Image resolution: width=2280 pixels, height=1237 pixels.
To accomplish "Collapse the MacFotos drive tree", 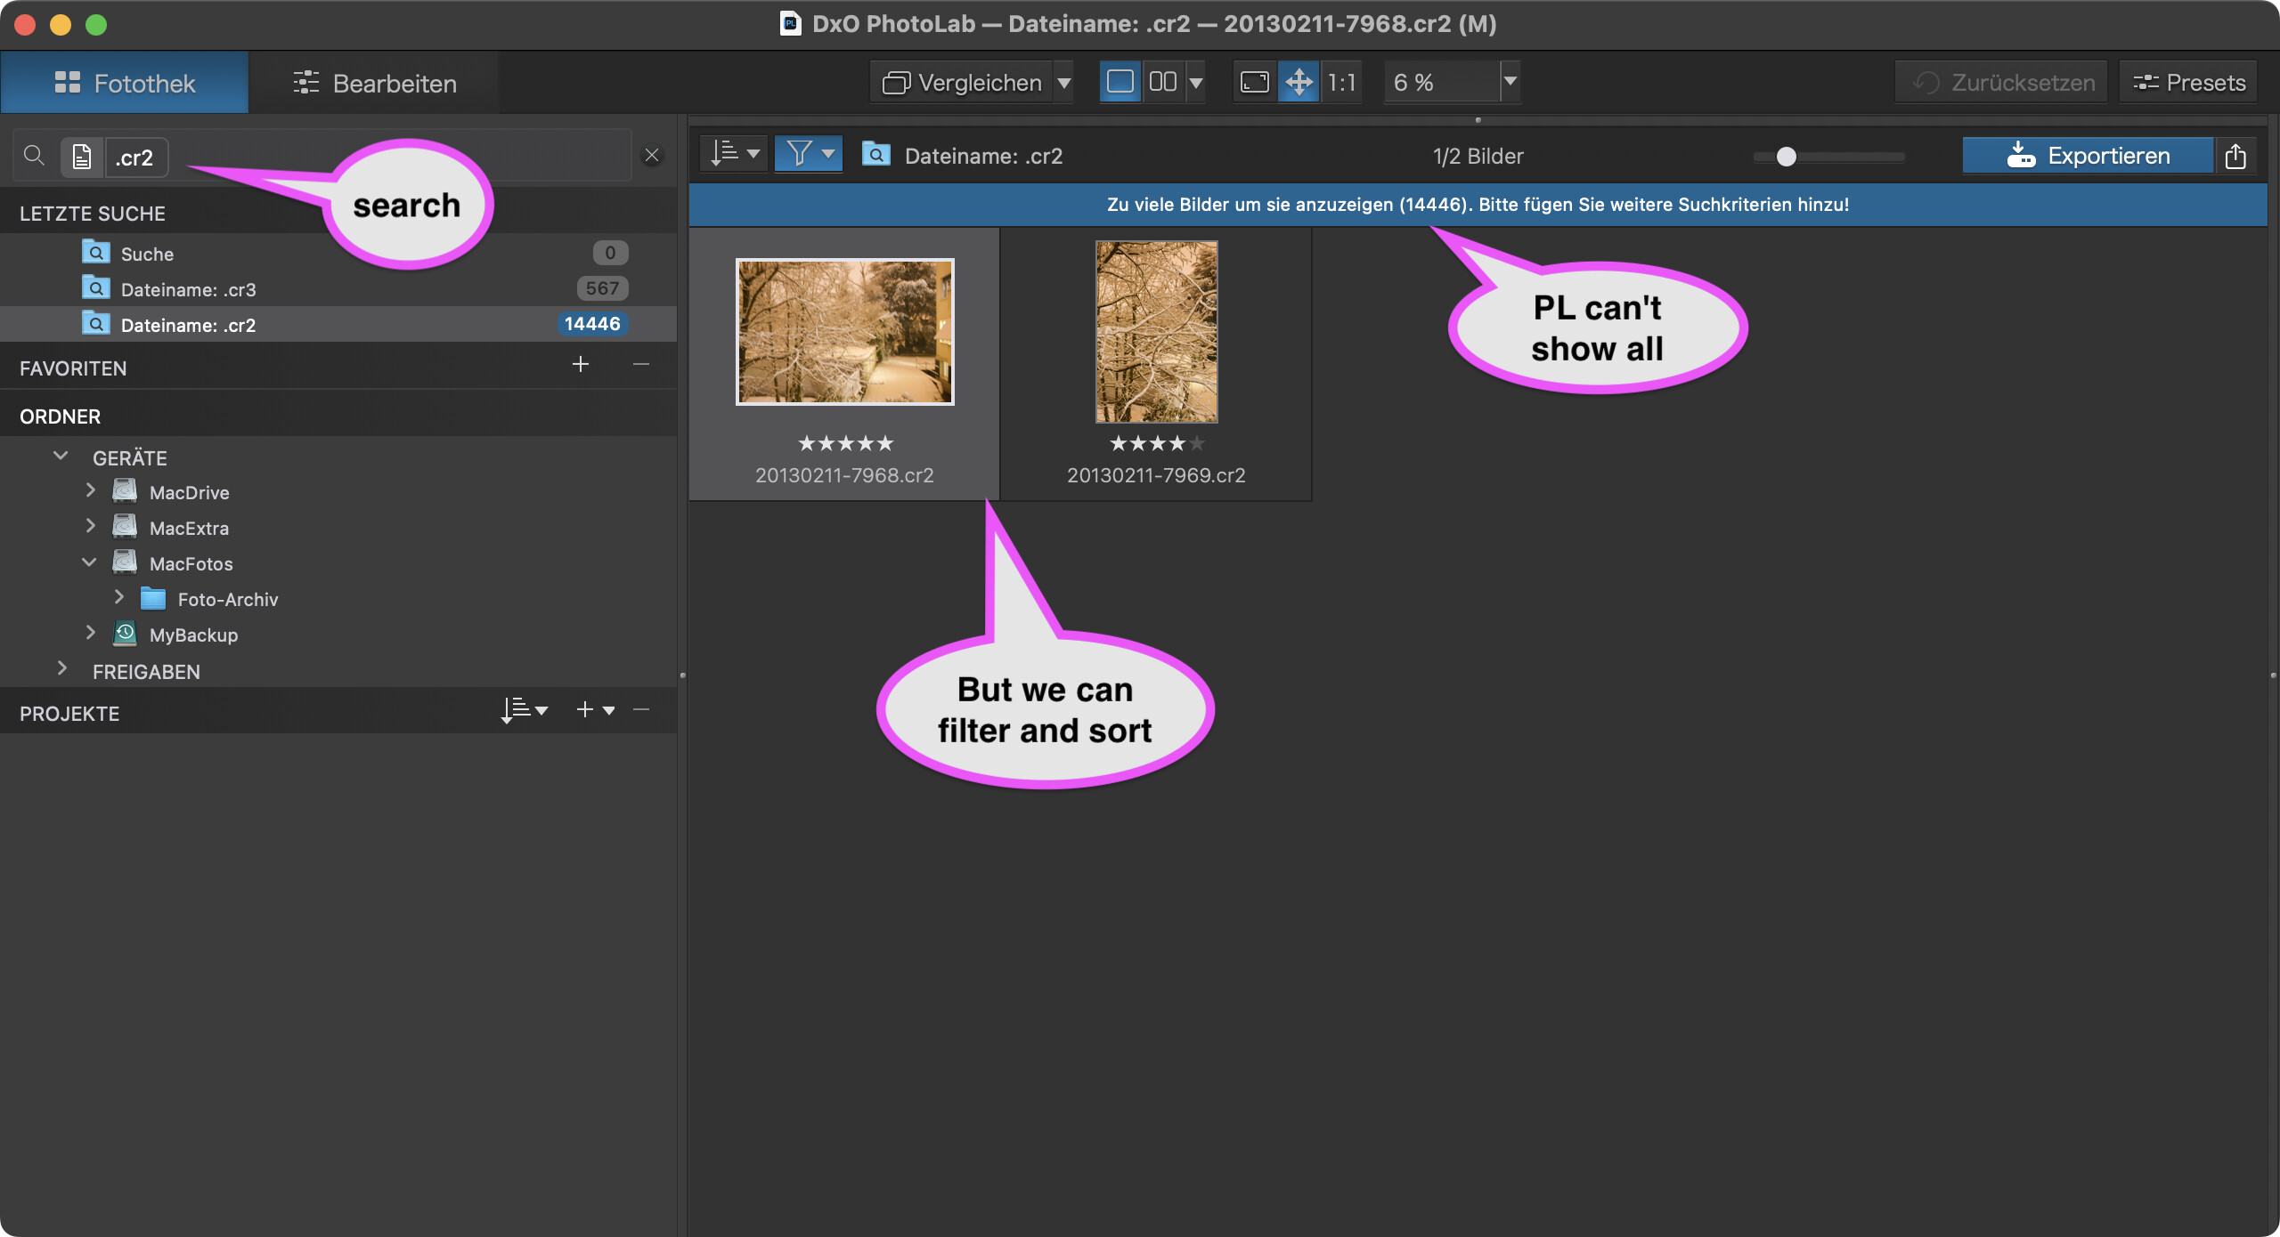I will click(89, 562).
